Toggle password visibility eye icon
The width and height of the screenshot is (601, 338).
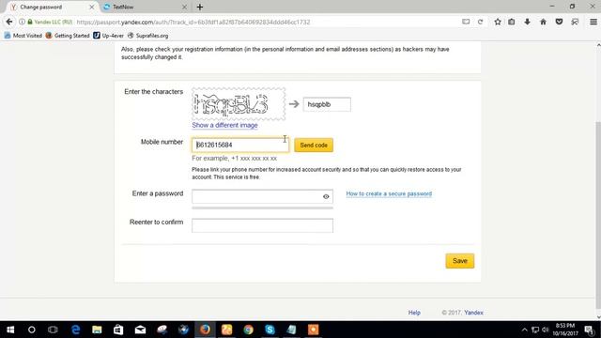(x=326, y=196)
